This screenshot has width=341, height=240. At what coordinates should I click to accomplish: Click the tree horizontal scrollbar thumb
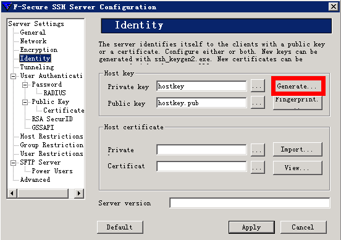43,194
